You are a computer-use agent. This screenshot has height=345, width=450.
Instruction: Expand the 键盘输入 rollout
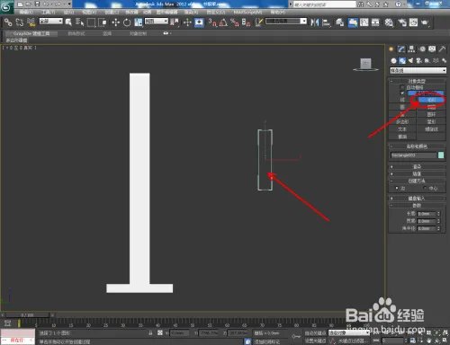coord(418,199)
